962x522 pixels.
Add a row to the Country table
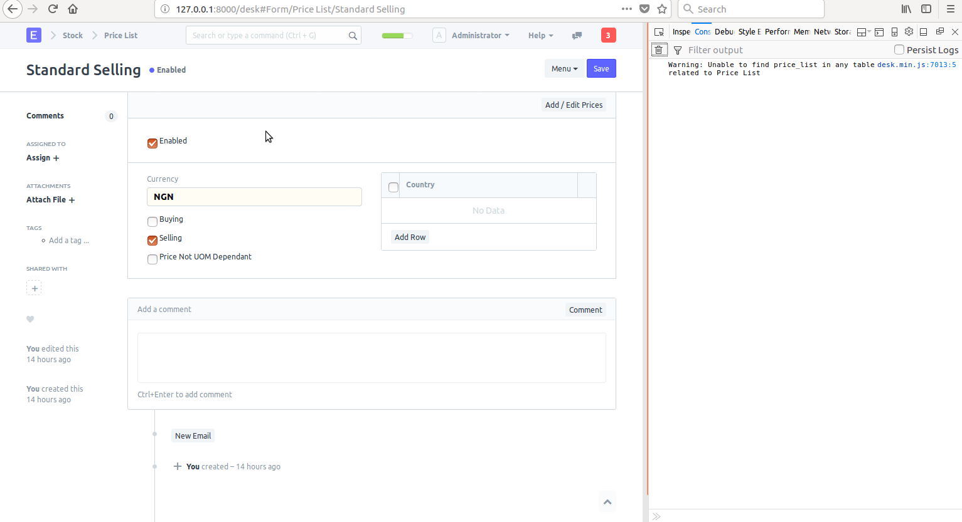coord(410,238)
